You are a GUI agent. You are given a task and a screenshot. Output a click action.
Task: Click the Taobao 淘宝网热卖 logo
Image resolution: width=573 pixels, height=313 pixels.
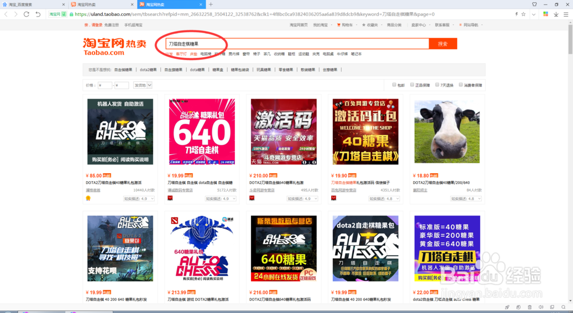[115, 46]
